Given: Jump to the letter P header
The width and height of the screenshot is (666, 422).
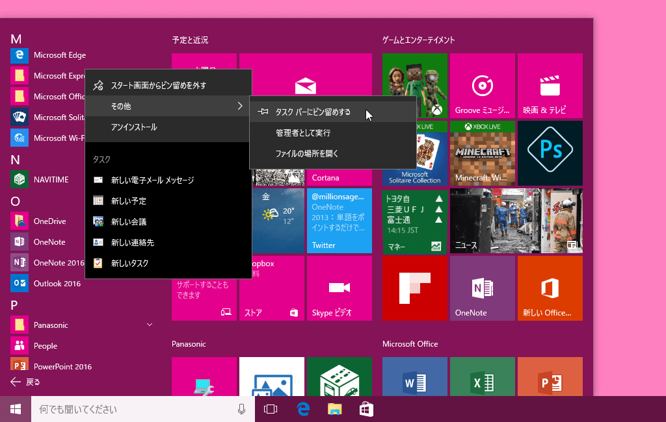Looking at the screenshot, I should tap(14, 305).
